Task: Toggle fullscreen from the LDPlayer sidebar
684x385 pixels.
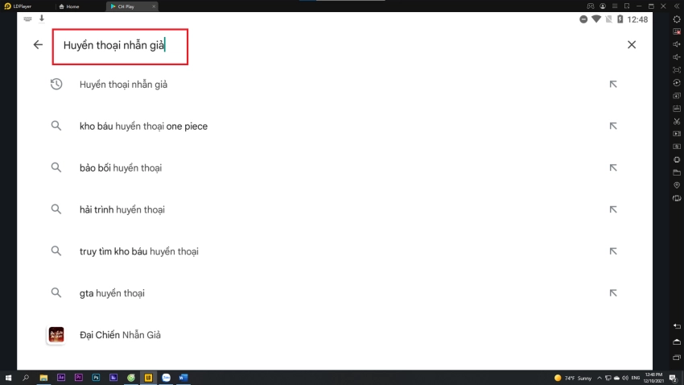Action: pos(677,70)
